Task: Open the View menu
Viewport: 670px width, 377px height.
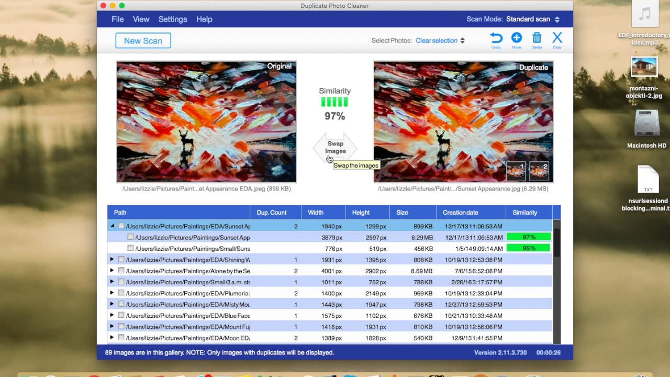Action: [141, 19]
